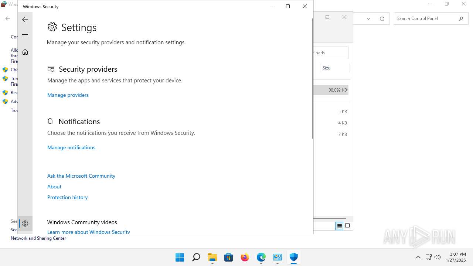Open the Windows Start menu
The image size is (473, 266).
tap(180, 257)
